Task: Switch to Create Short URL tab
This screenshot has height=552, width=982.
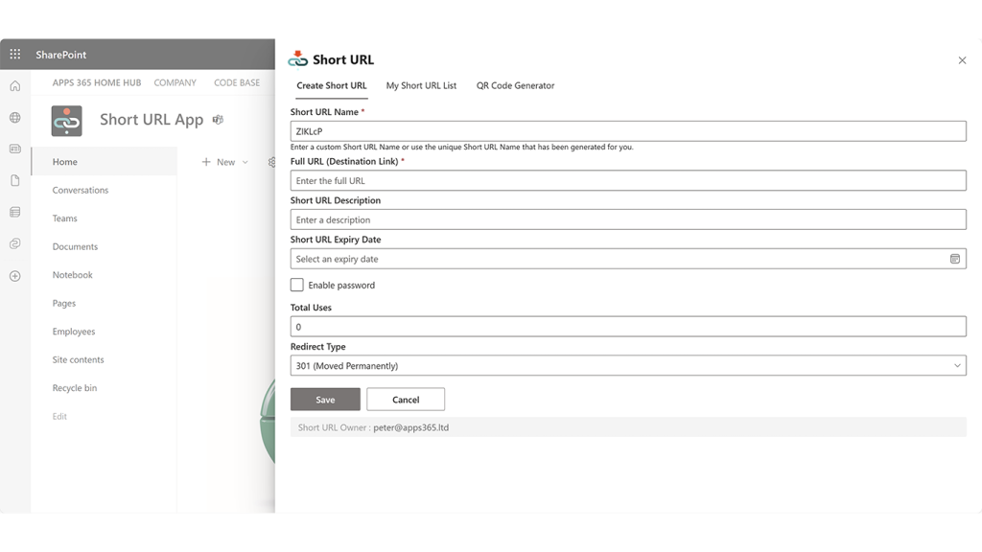Action: 331,85
